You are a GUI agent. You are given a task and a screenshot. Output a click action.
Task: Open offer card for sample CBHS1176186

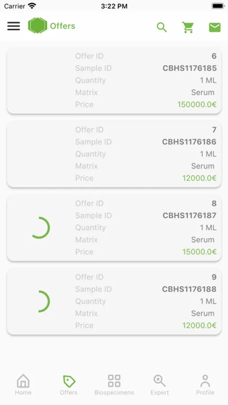(114, 154)
